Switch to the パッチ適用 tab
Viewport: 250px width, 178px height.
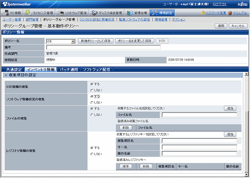click(x=69, y=70)
